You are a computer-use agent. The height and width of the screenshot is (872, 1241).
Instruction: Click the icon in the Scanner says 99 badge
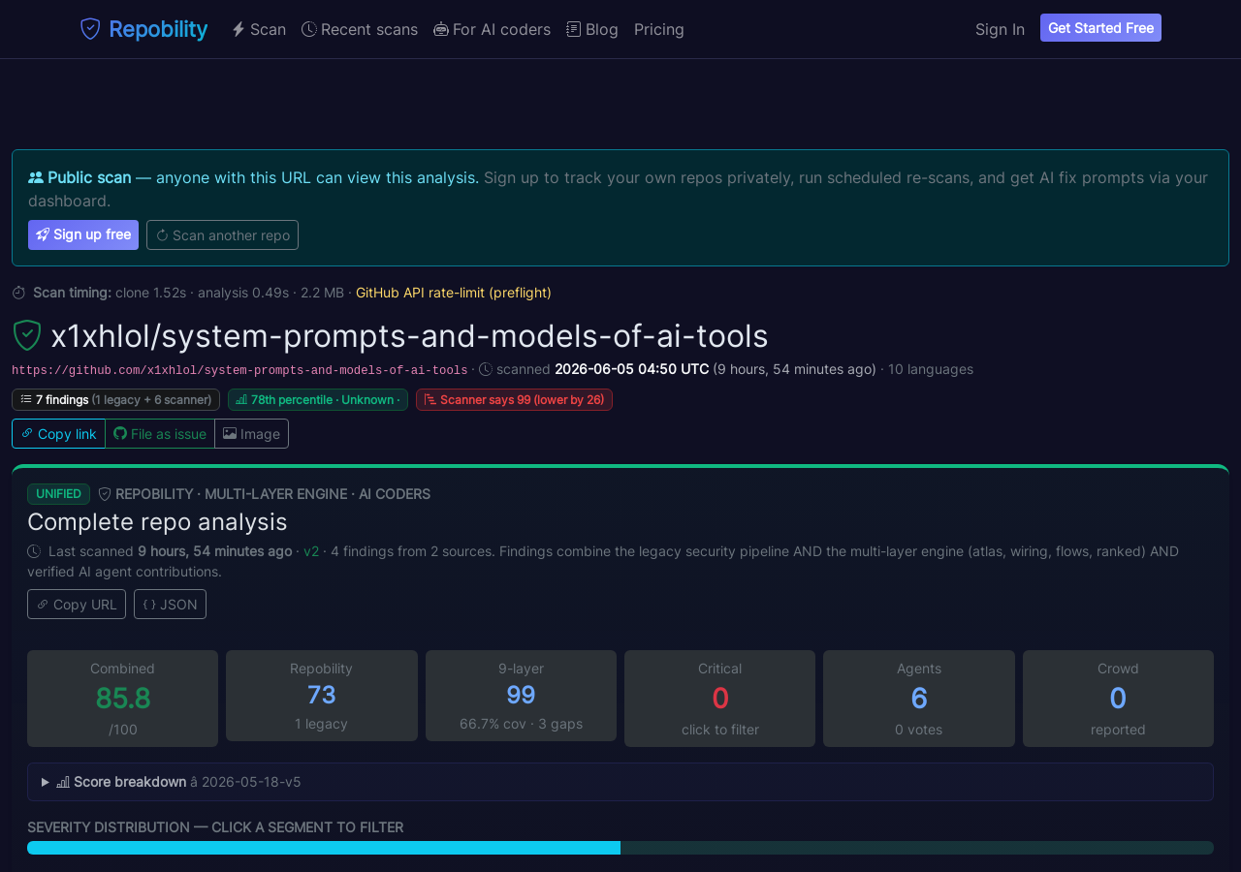coord(430,399)
